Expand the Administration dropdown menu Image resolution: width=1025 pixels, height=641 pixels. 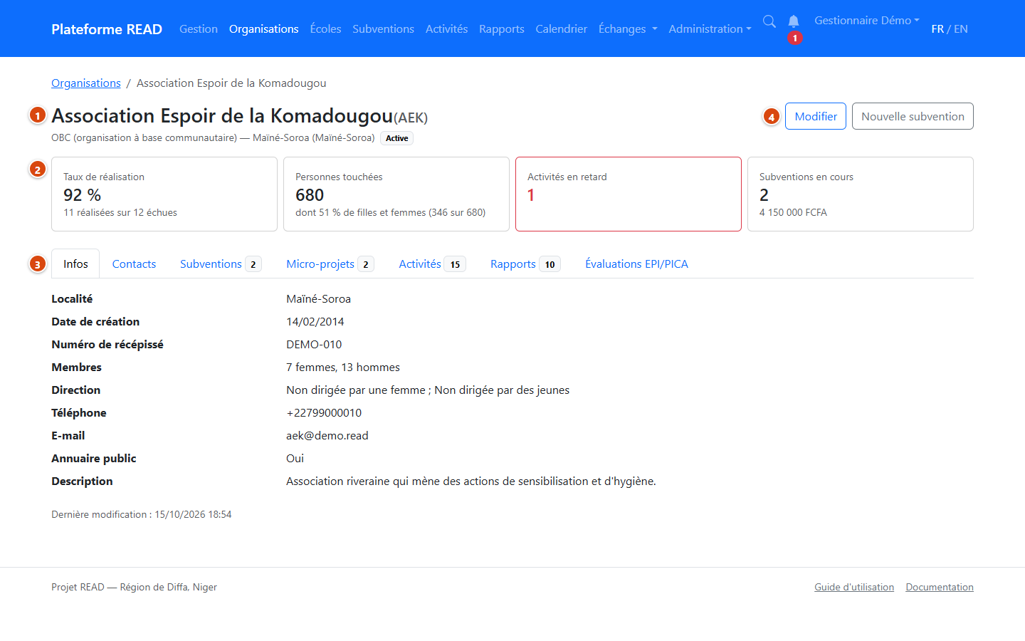[710, 28]
